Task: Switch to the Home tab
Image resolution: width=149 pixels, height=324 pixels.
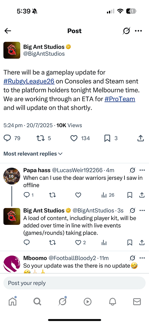Action: (x=12, y=301)
